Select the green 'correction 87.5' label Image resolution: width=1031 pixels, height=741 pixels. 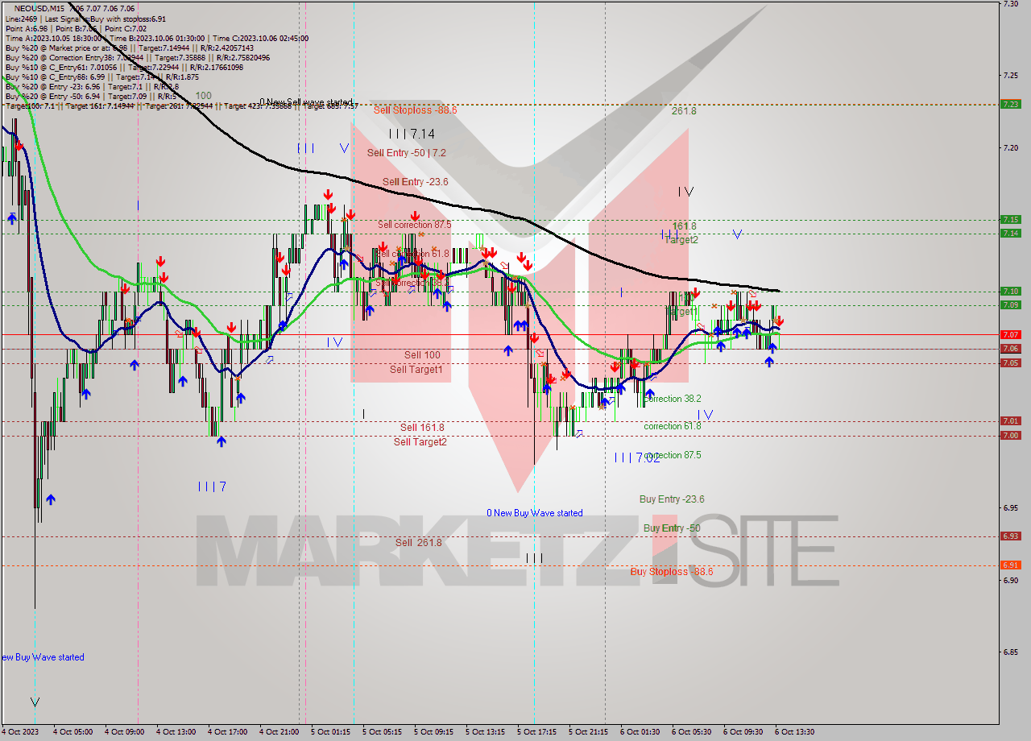[x=673, y=455]
